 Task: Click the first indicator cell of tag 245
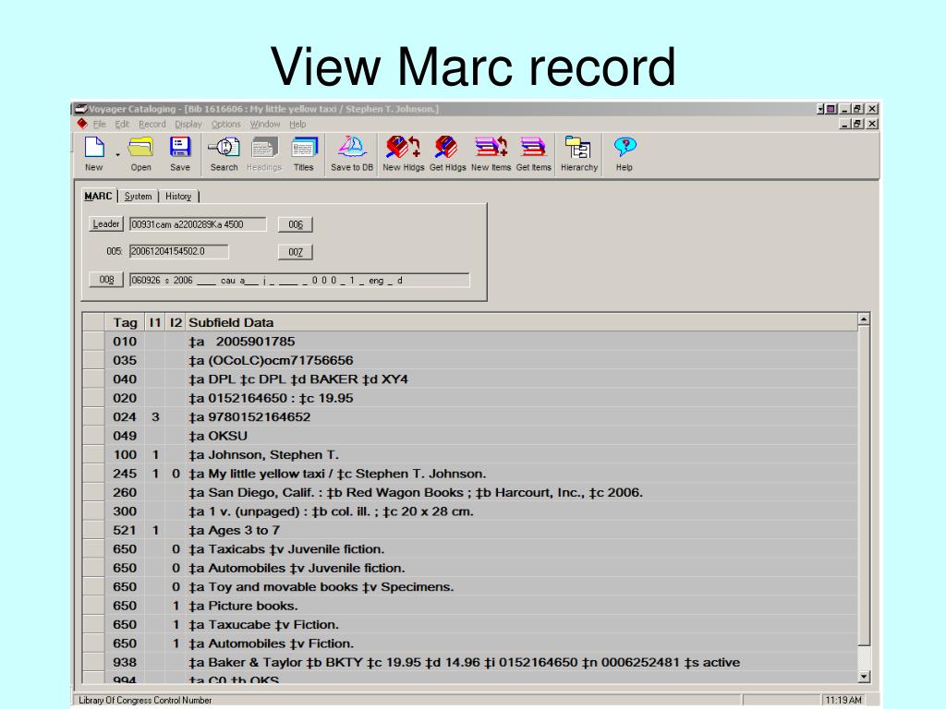[x=155, y=474]
